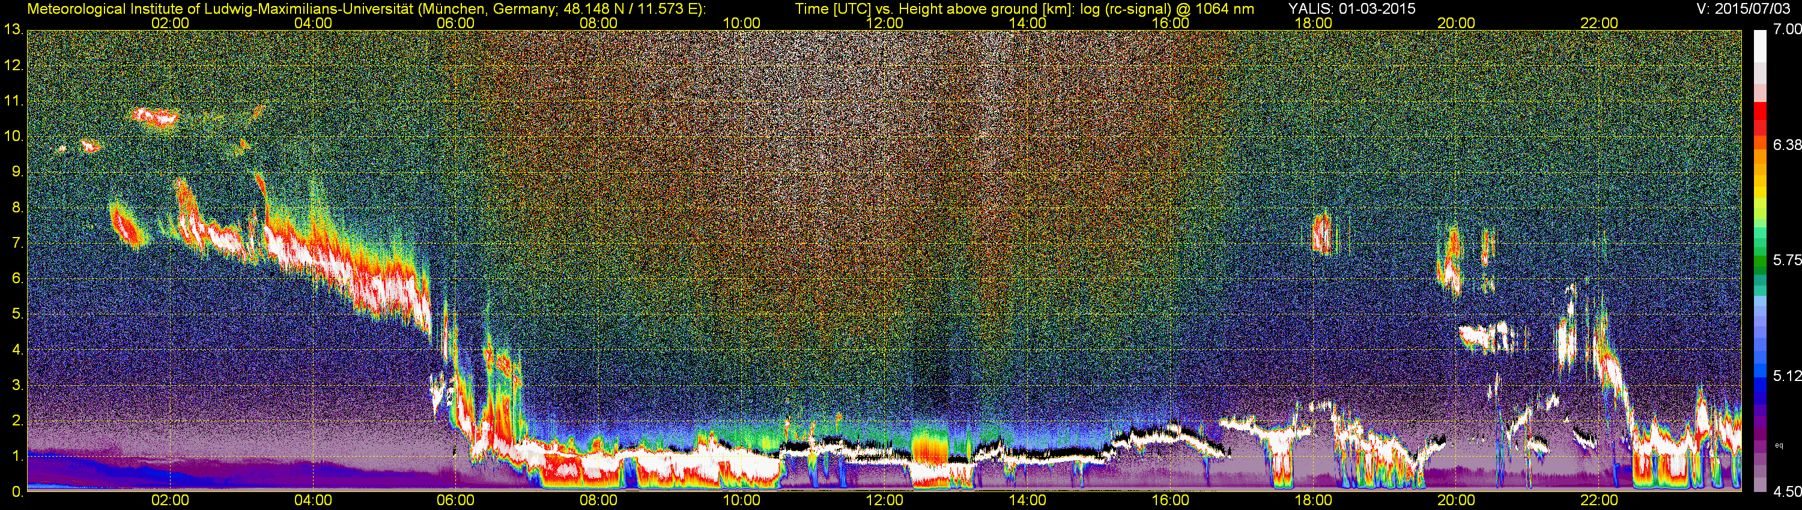
Task: Click the 7.00 value at the colorbar top
Action: click(1786, 29)
